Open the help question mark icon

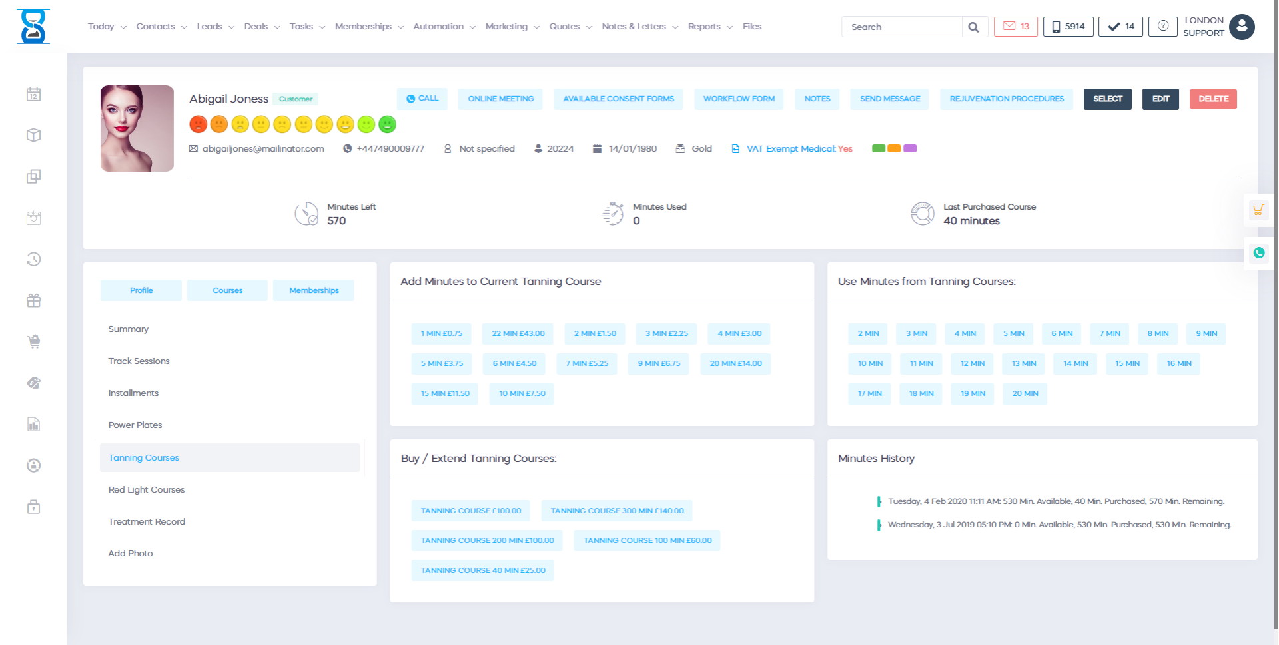(1162, 27)
